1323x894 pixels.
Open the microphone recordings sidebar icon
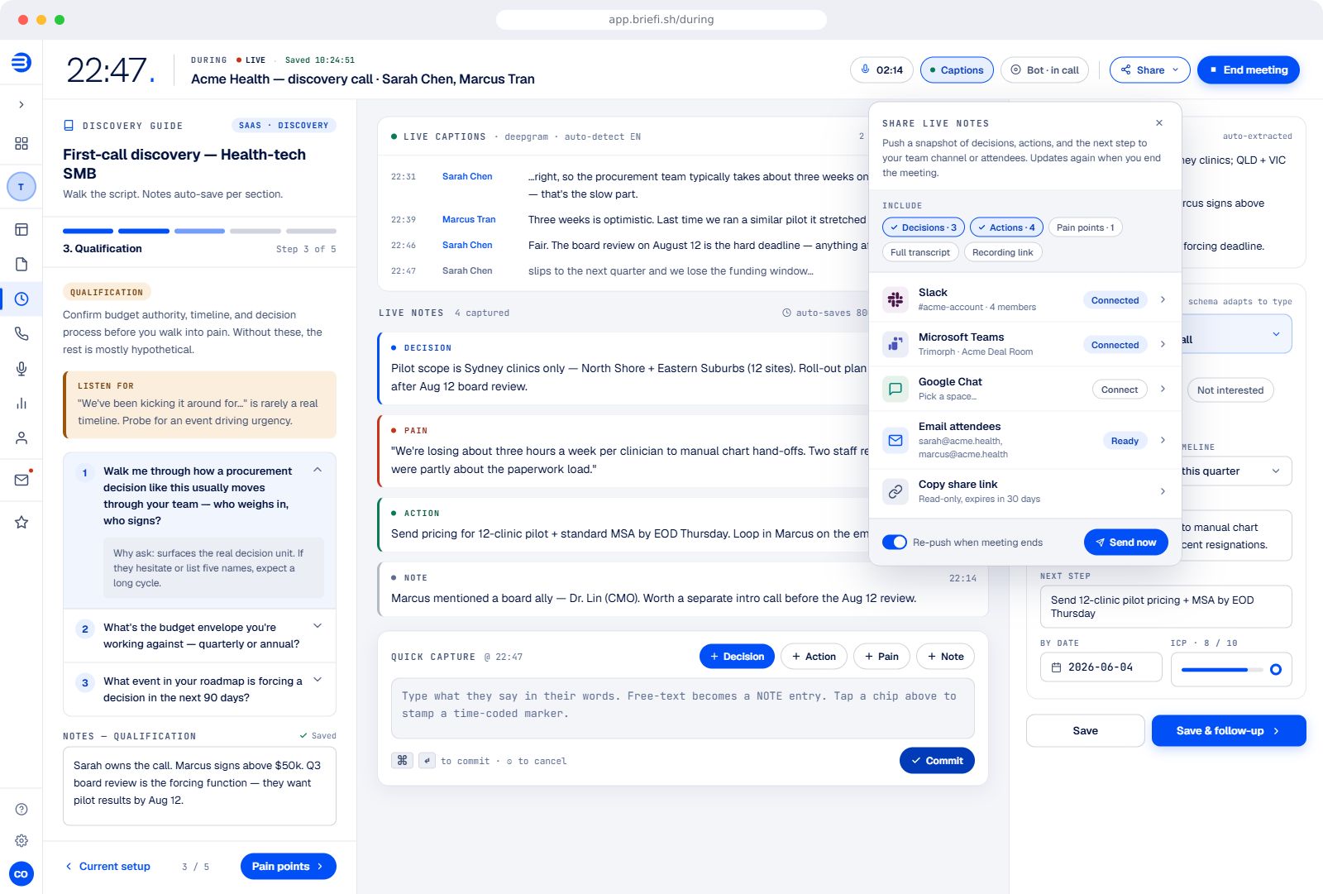click(21, 369)
